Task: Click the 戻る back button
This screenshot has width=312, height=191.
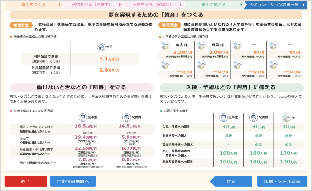Action: tap(231, 181)
